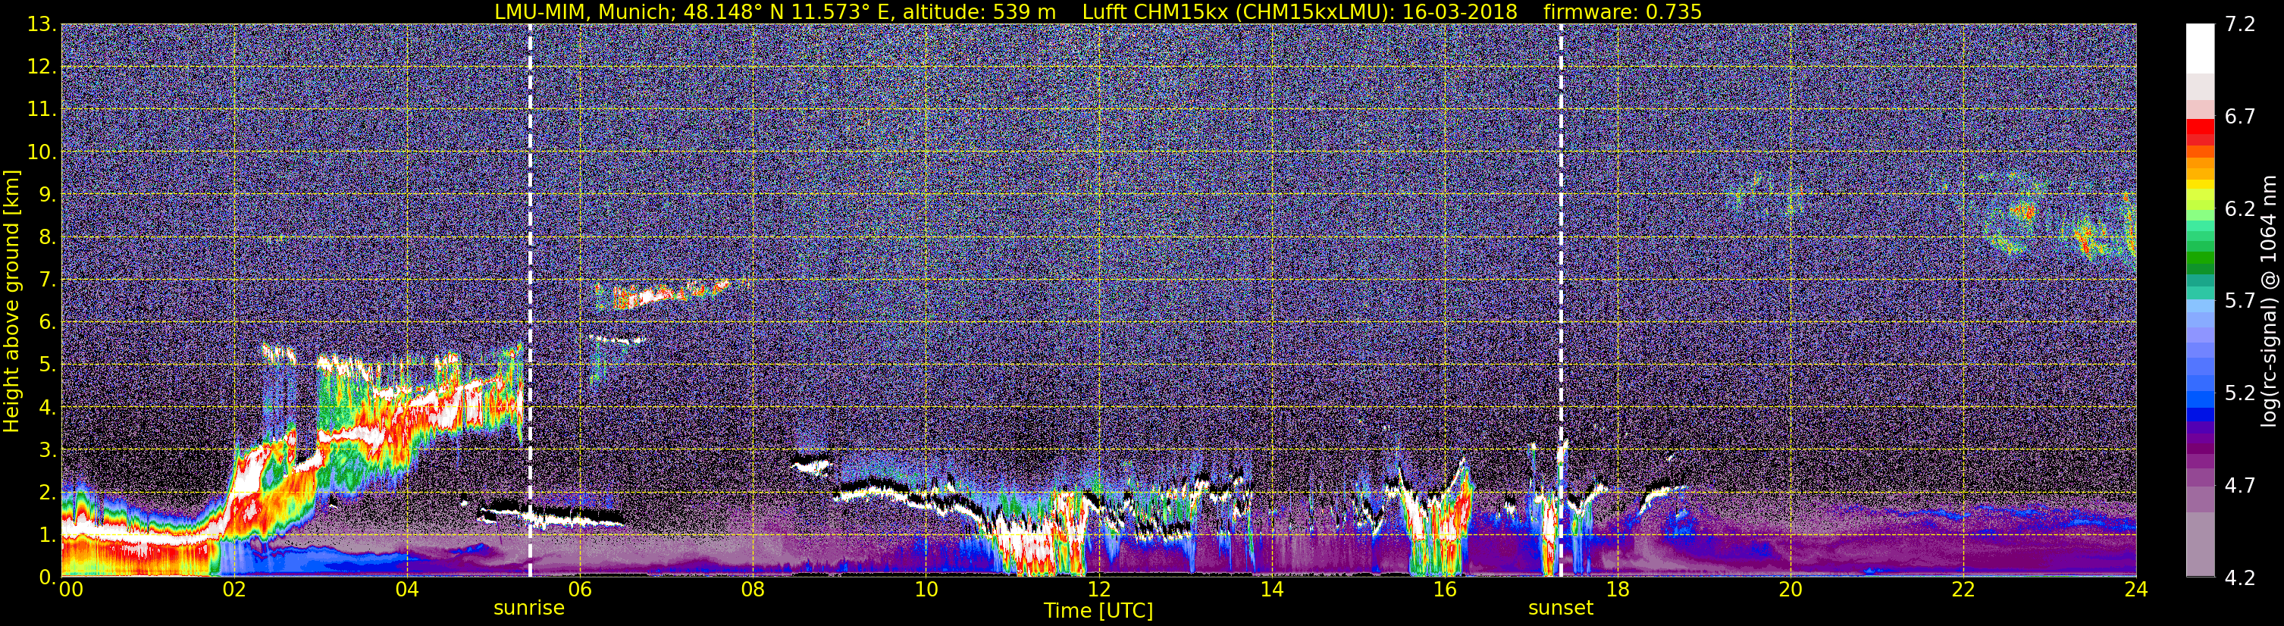Click the plot title starting 'LMU-MIM, Munich'
The image size is (2284, 626).
pyautogui.click(x=1098, y=11)
